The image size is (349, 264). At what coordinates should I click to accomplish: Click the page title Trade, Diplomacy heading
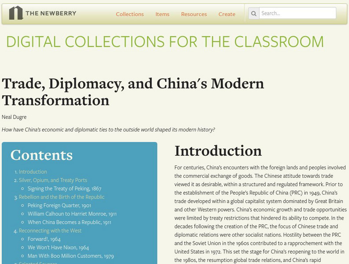[133, 92]
